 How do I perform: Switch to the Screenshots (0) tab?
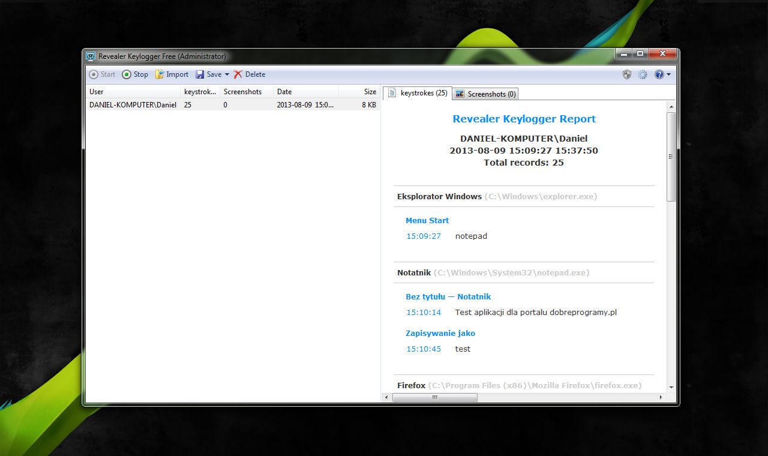(485, 94)
